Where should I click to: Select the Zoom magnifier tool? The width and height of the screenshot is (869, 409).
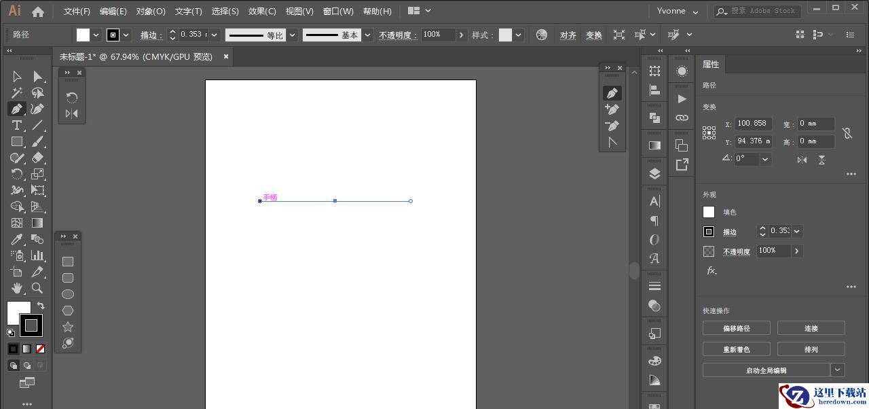tap(38, 288)
